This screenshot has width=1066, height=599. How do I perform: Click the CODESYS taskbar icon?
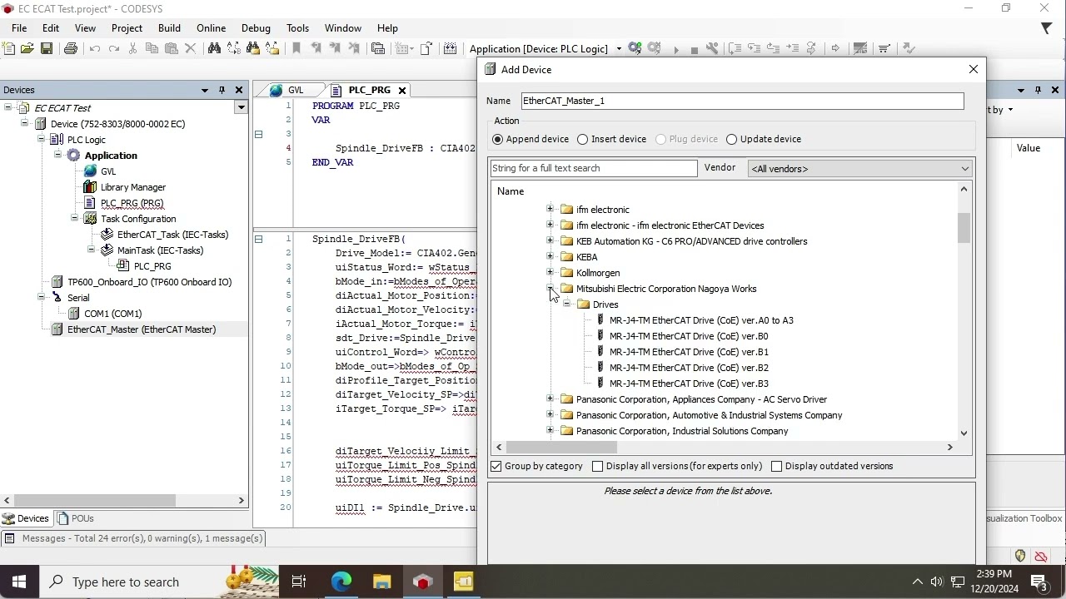tap(423, 582)
